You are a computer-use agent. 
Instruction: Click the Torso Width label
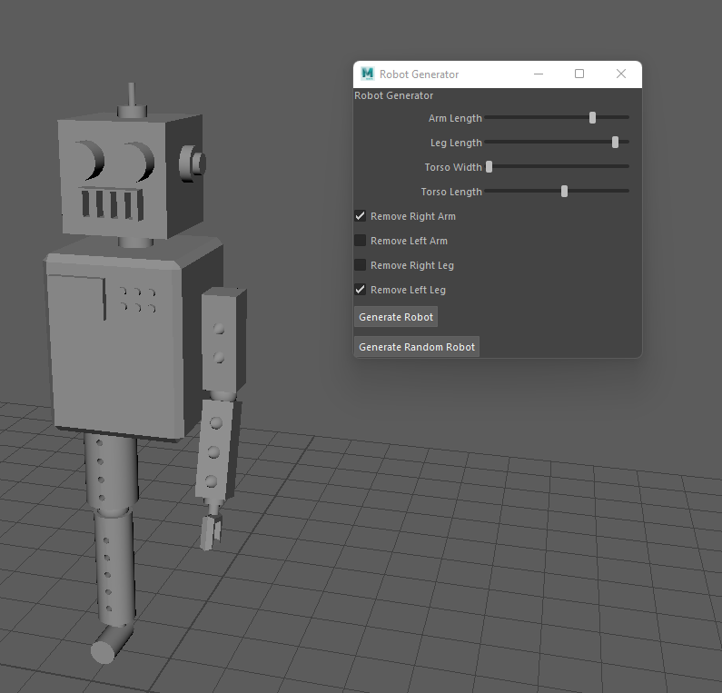click(x=453, y=167)
